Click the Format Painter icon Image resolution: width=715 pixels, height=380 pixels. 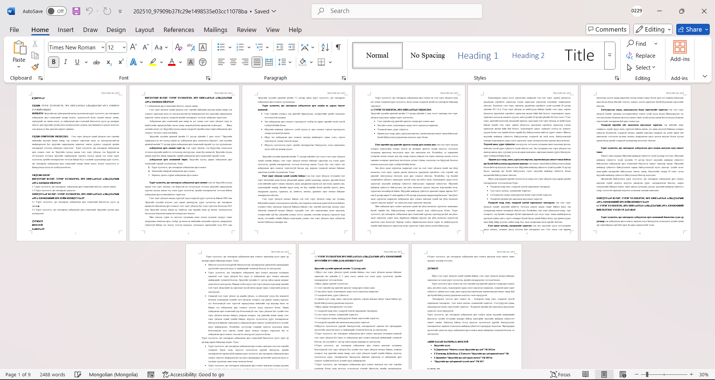click(35, 67)
